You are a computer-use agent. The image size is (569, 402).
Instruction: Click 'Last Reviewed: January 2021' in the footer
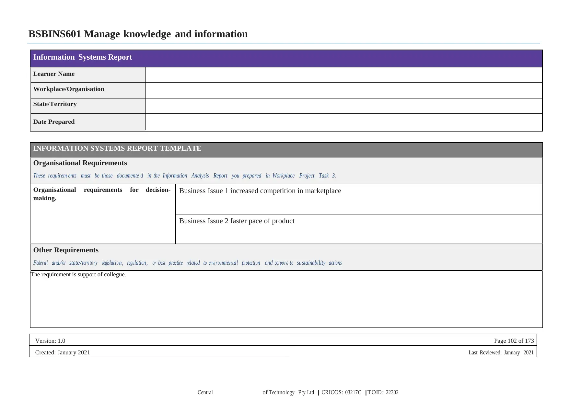[x=501, y=352]
